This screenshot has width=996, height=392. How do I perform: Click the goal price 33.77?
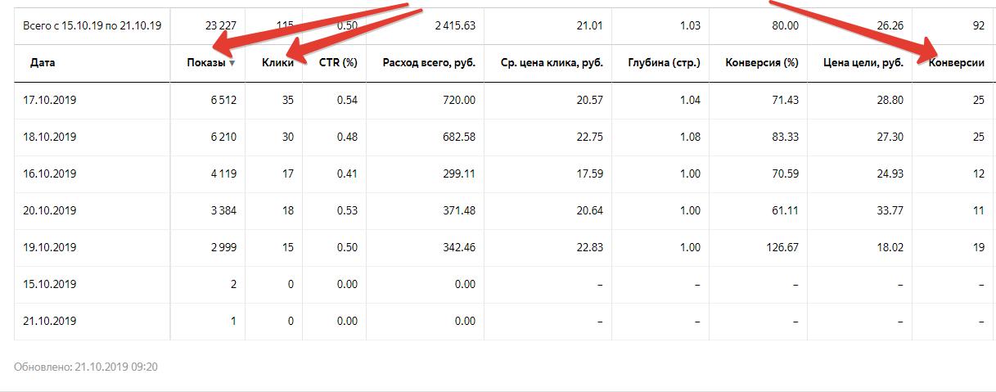(890, 210)
